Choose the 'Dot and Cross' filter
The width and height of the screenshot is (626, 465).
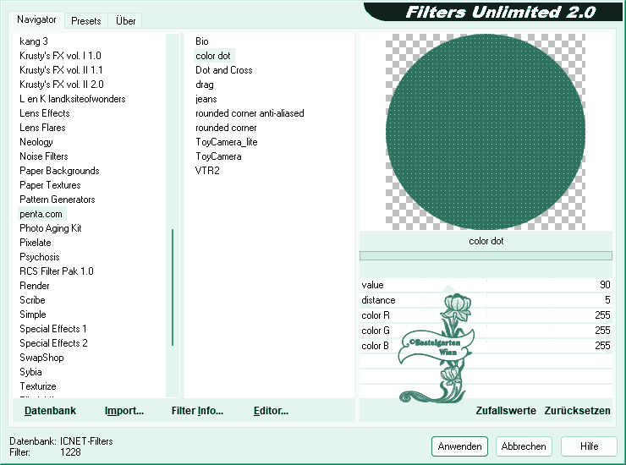pyautogui.click(x=224, y=70)
